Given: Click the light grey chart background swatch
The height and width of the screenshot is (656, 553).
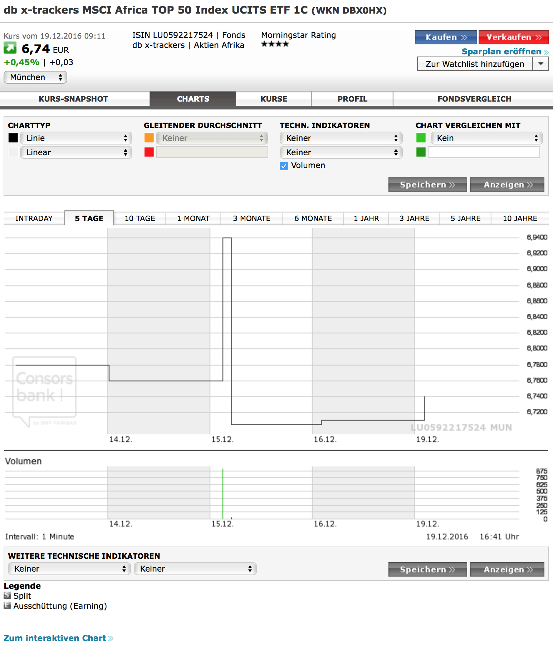Looking at the screenshot, I should coord(13,152).
